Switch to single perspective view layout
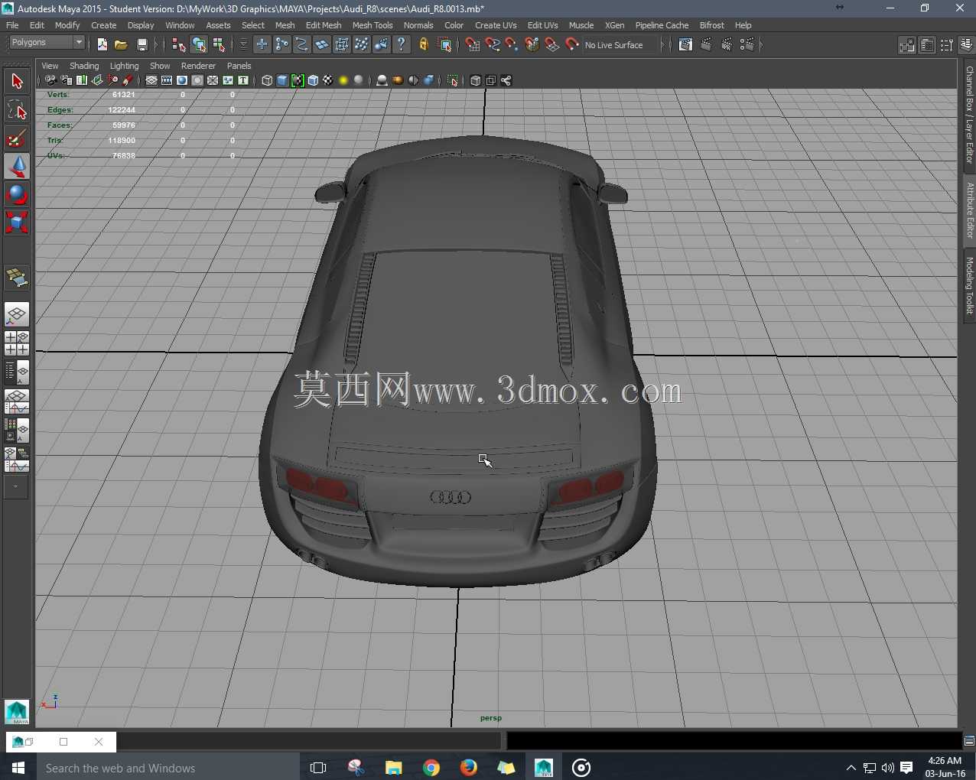Screen dimensions: 976x780 (x=17, y=314)
